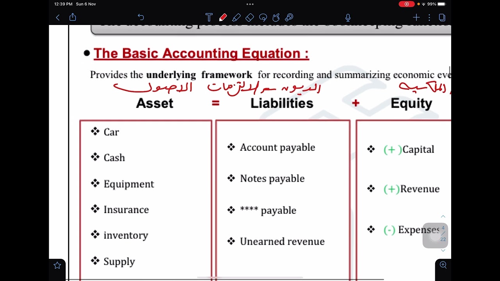
Task: Select the Highlighter tool
Action: coord(236,18)
